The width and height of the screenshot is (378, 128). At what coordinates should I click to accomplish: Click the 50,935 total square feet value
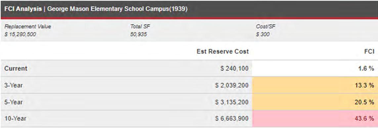coord(138,34)
